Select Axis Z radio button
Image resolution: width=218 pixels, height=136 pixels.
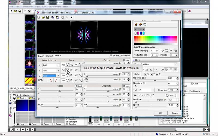(x=151, y=95)
